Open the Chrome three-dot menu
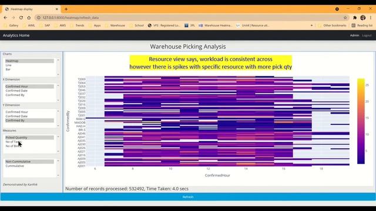The width and height of the screenshot is (376, 211). tap(371, 18)
